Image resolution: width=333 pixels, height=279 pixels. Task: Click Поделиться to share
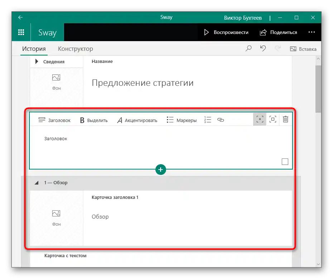click(278, 32)
